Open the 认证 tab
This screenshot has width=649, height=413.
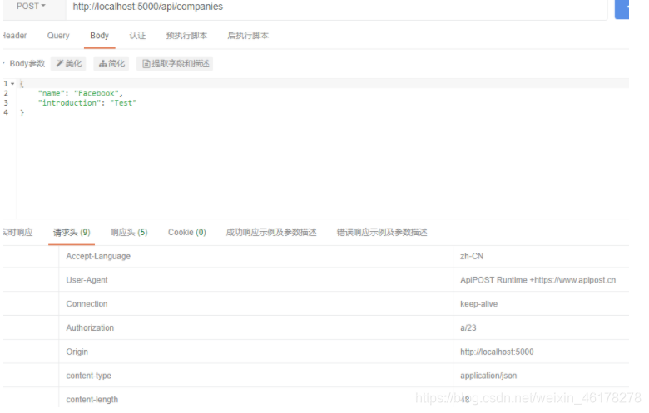pos(137,36)
